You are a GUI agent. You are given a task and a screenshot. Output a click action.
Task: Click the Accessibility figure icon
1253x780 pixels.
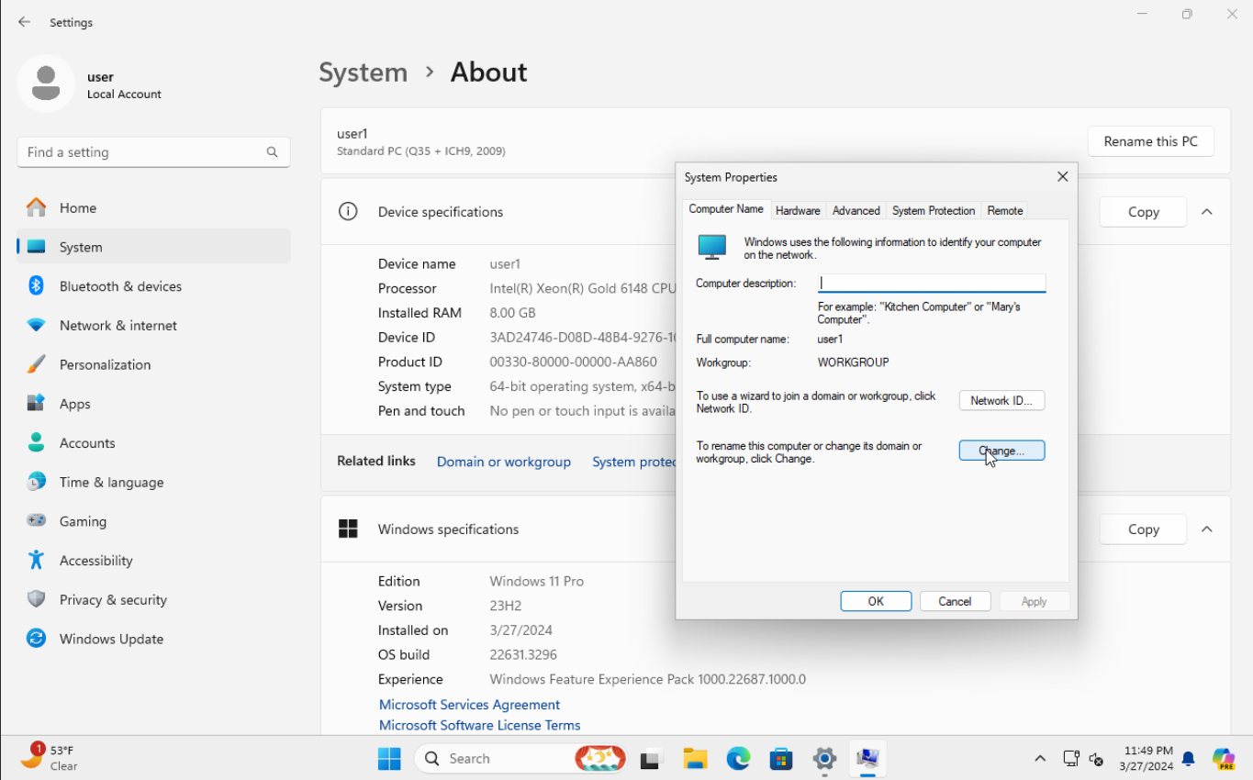coord(36,560)
